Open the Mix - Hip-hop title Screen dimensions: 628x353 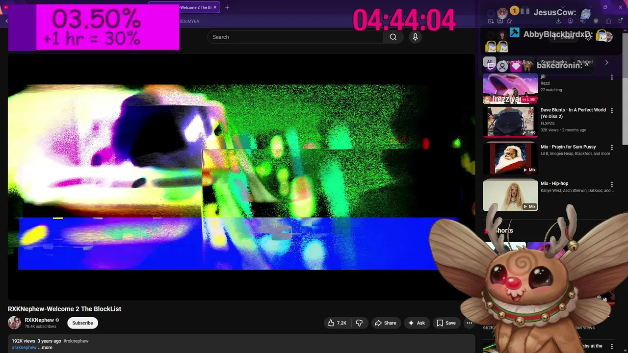[x=554, y=183]
